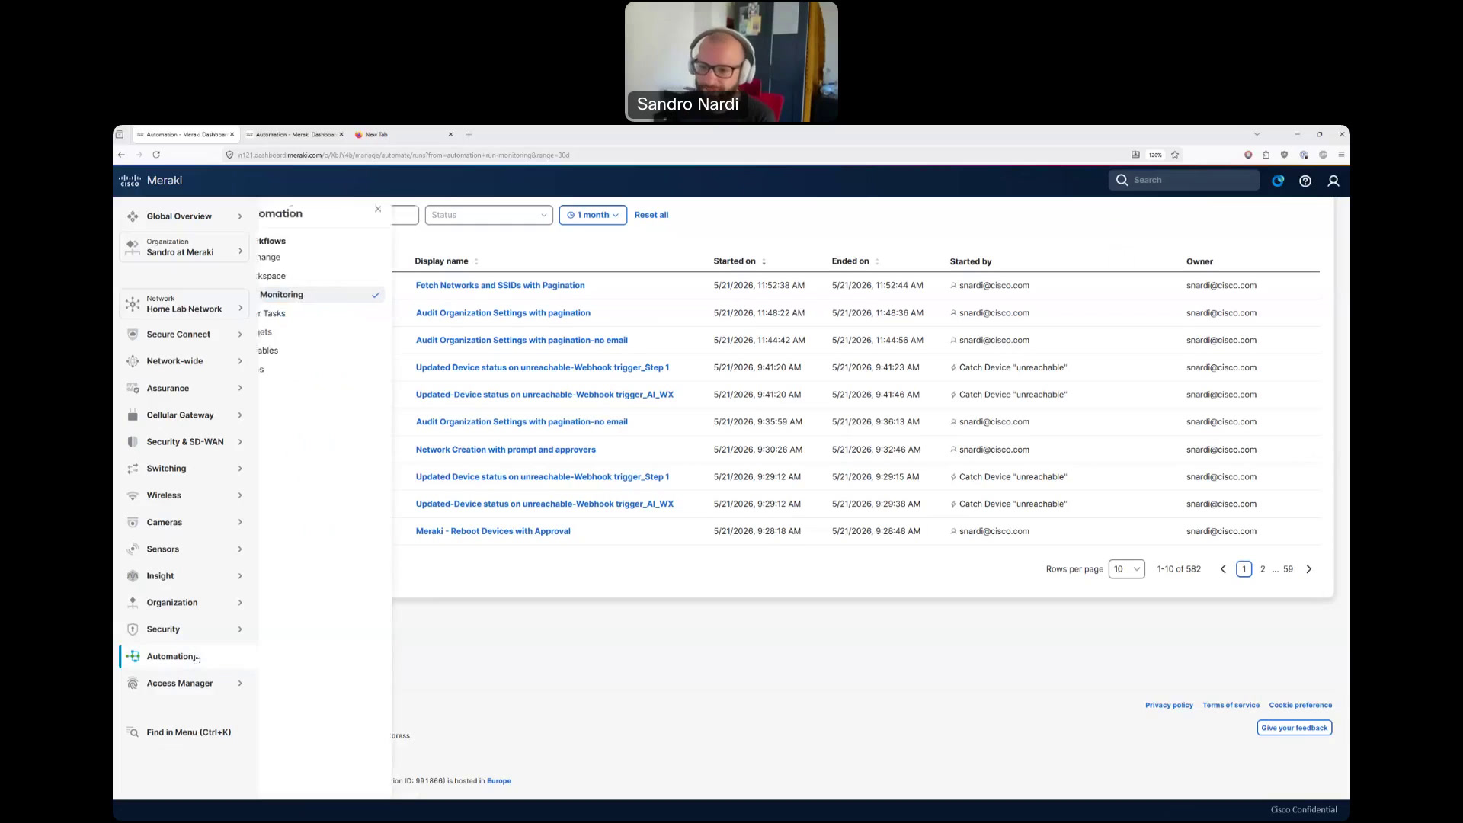This screenshot has width=1463, height=823.
Task: Open the Rows per page selector
Action: tap(1126, 569)
